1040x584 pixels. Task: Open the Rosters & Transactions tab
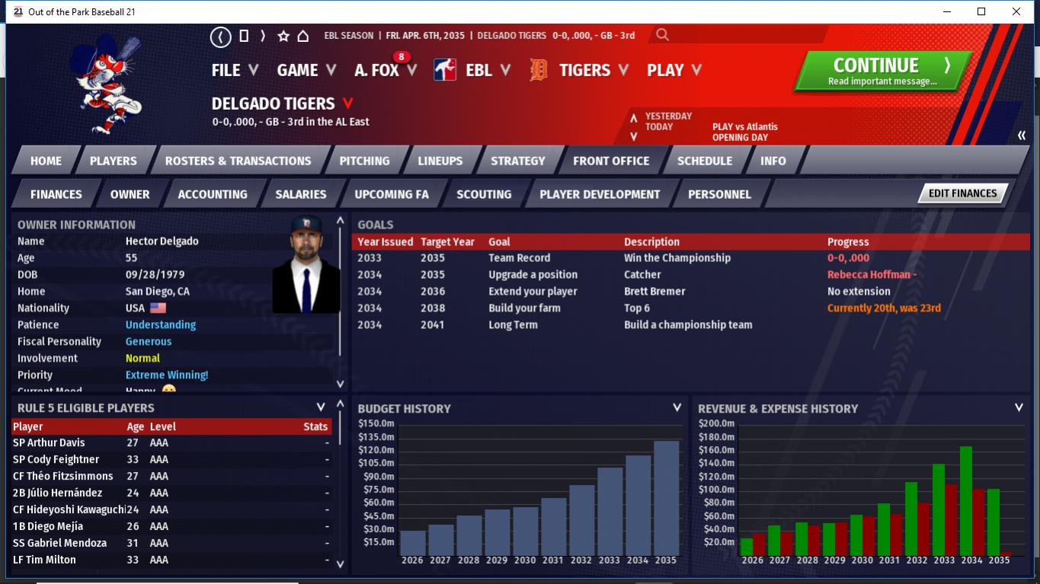(238, 161)
